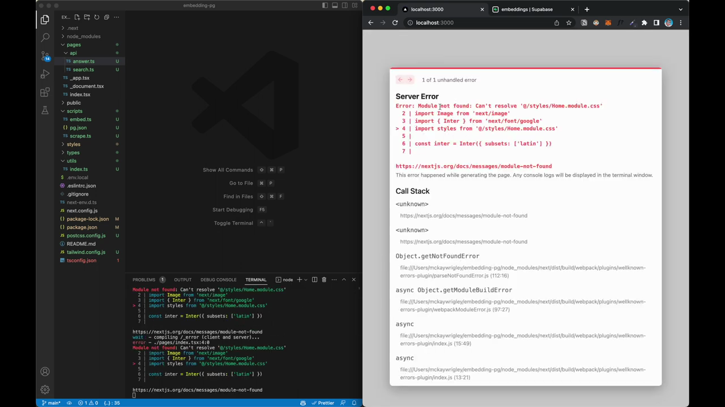Add new terminal with plus button
Viewport: 725px width, 407px height.
point(298,279)
